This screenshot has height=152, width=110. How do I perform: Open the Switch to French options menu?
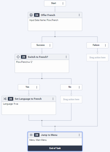pos(66,57)
